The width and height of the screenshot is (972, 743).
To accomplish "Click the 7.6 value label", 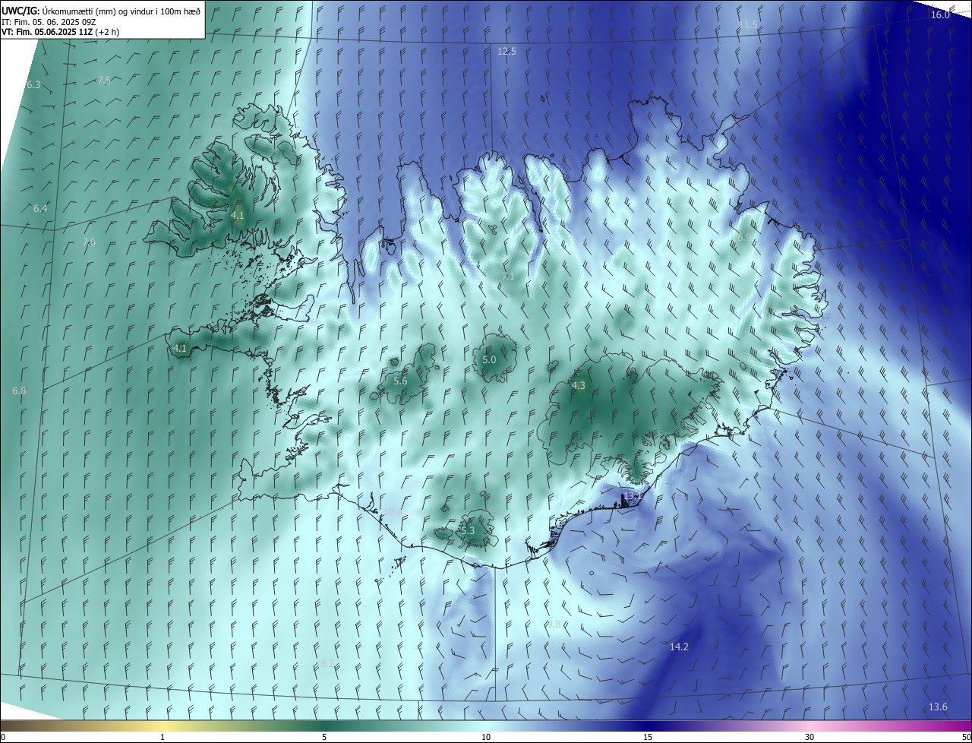I will pyautogui.click(x=89, y=242).
